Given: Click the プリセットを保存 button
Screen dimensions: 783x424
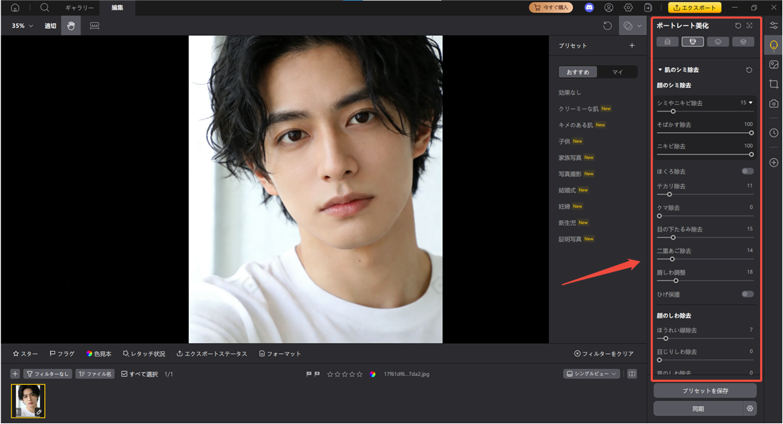Looking at the screenshot, I should coord(704,391).
